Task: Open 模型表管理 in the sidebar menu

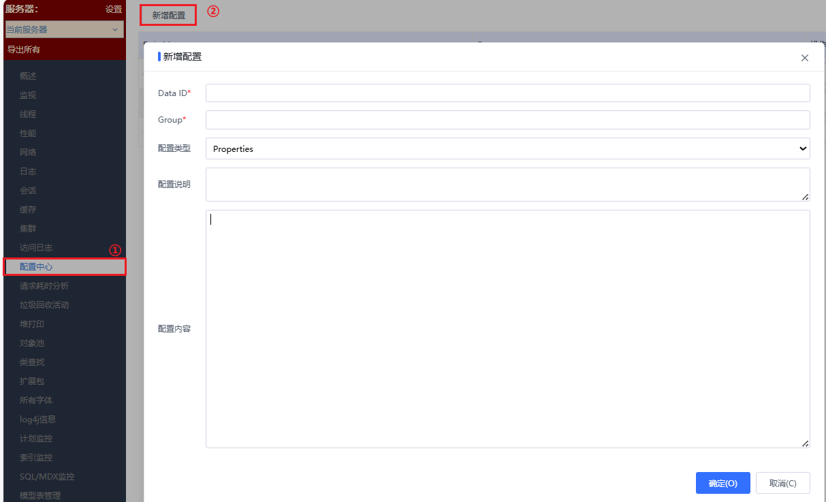Action: click(40, 495)
